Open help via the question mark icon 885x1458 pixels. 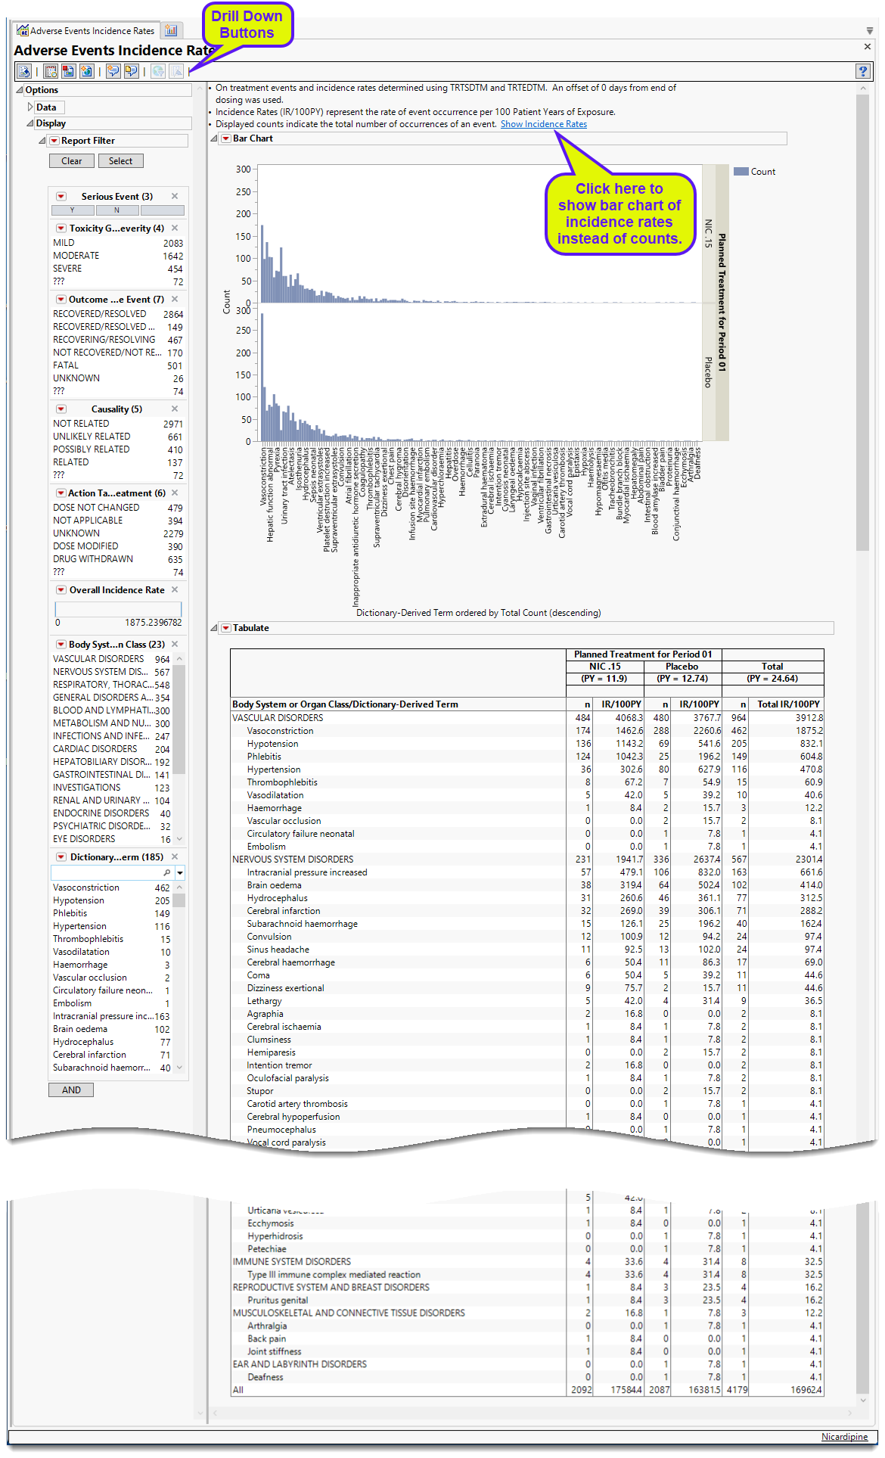coord(863,71)
